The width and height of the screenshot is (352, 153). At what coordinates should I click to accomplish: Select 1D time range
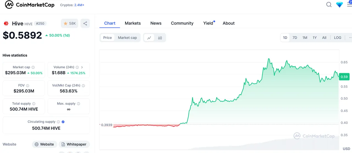coord(285,38)
